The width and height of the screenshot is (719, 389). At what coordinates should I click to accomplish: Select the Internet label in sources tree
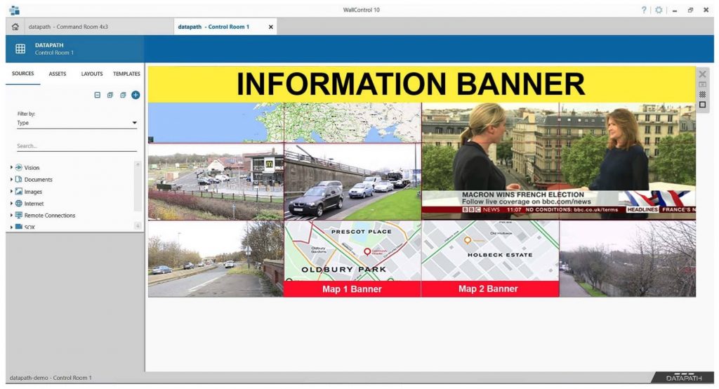point(34,204)
